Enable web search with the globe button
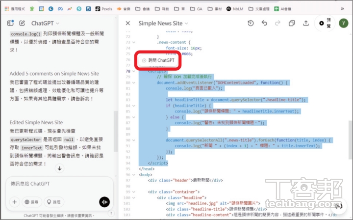This screenshot has width=353, height=220. click(32, 202)
